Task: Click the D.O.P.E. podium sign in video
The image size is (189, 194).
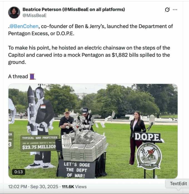Action: [x=147, y=137]
